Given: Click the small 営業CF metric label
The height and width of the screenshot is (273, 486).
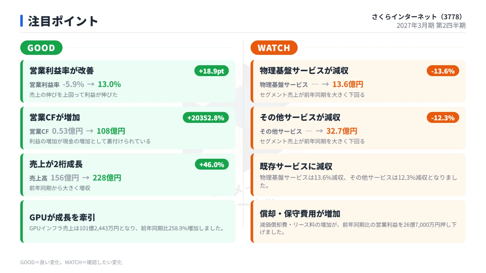Looking at the screenshot, I should (39, 132).
